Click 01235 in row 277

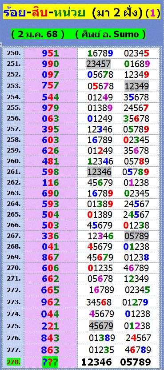[x=101, y=350]
